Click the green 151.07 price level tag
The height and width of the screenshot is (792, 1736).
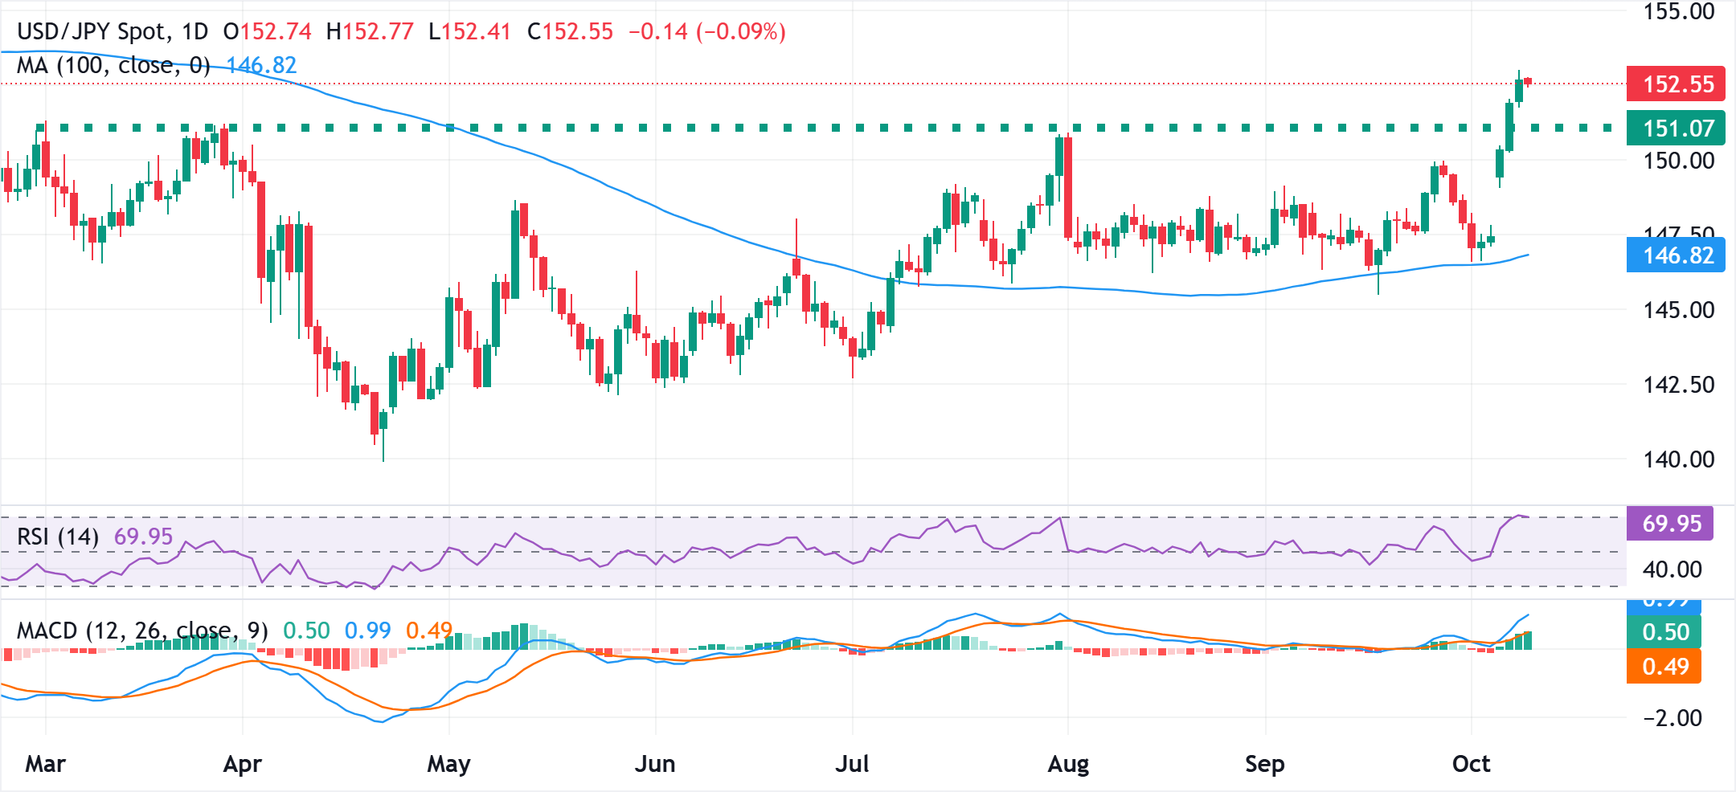1676,129
